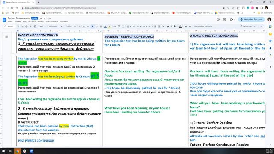
Task: Decrease the indent
Action: click(x=155, y=27)
